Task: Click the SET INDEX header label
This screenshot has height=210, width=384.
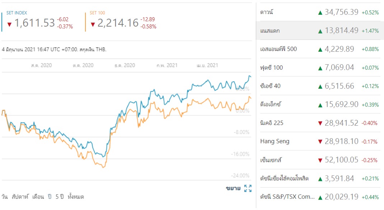Action: click(16, 13)
